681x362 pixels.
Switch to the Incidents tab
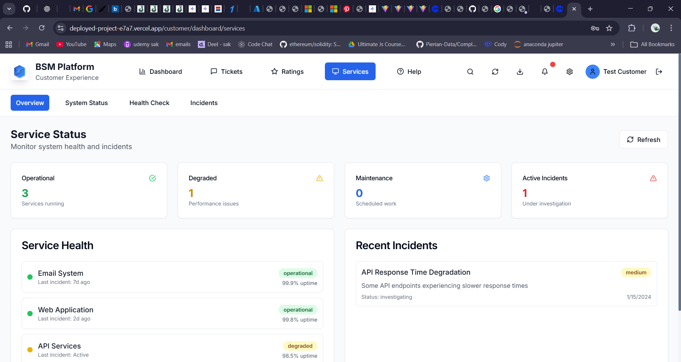204,103
